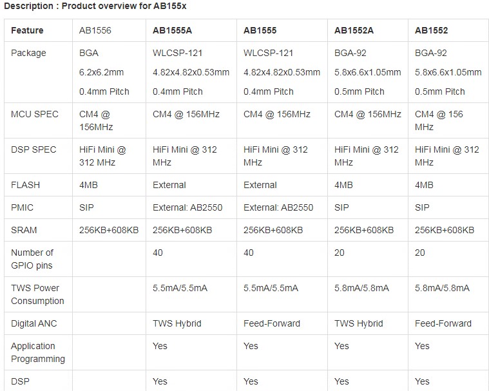Select the AB1556 column header

(x=94, y=30)
